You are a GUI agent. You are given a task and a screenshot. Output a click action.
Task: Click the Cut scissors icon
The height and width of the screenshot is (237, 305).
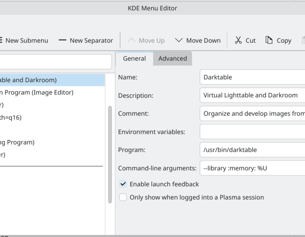238,40
